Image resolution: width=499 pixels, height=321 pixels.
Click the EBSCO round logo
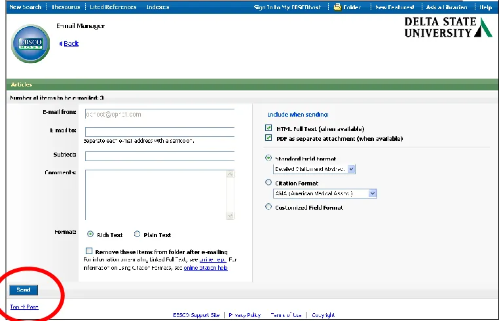coord(31,44)
